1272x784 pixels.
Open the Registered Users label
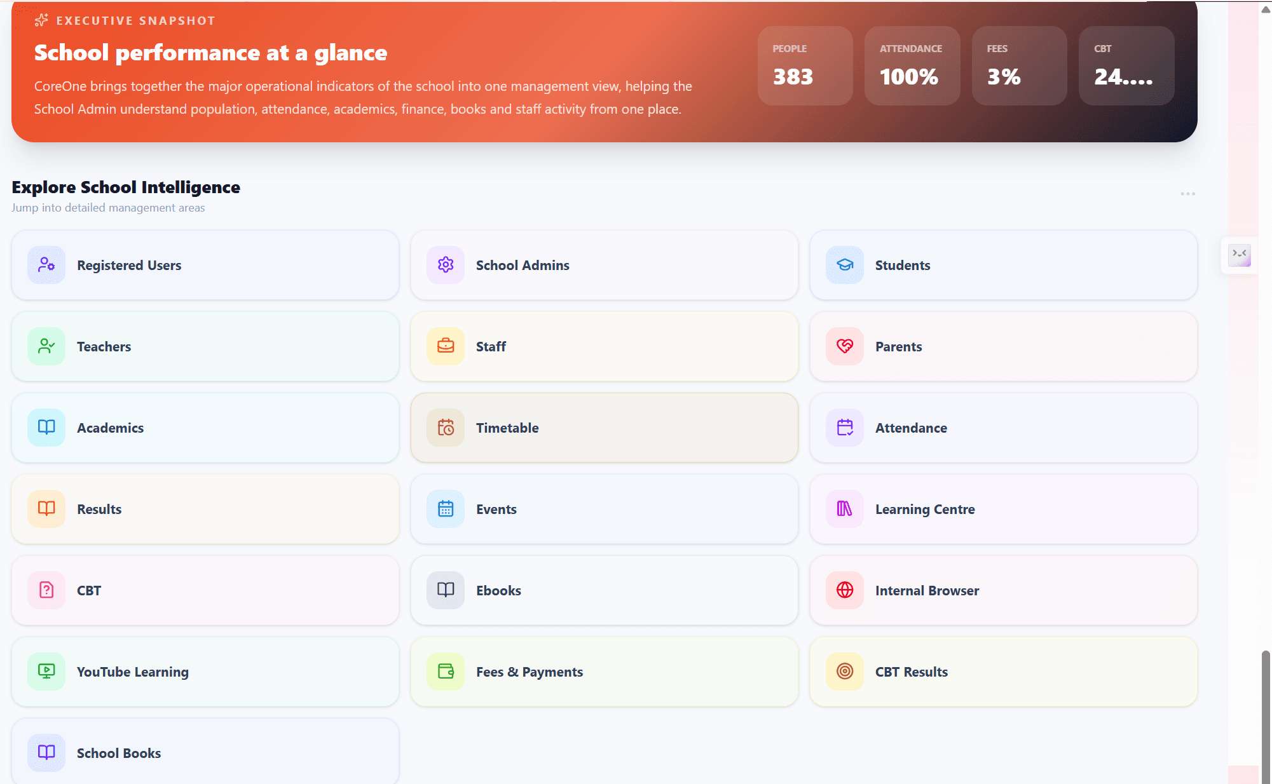129,265
